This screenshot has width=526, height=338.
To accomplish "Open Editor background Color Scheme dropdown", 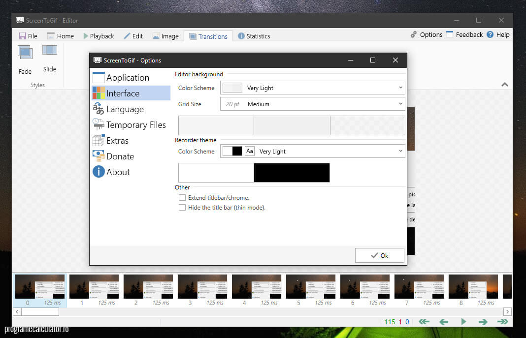I will click(313, 88).
